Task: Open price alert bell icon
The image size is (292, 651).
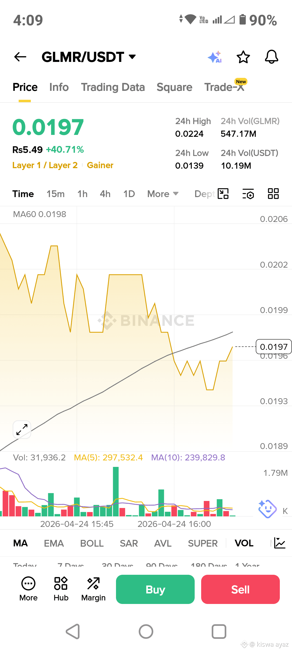Action: click(x=271, y=57)
